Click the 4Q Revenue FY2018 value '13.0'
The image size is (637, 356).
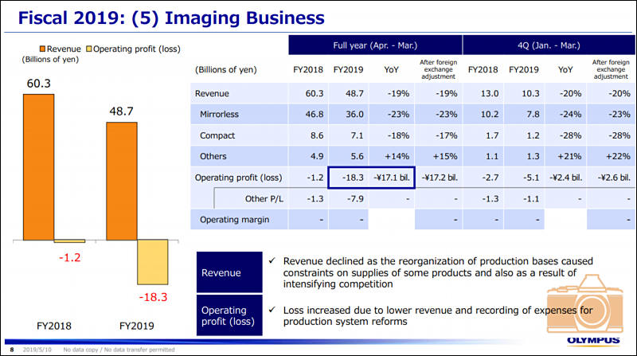tap(490, 93)
